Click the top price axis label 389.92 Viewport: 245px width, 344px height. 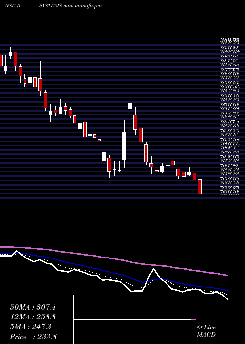(230, 40)
